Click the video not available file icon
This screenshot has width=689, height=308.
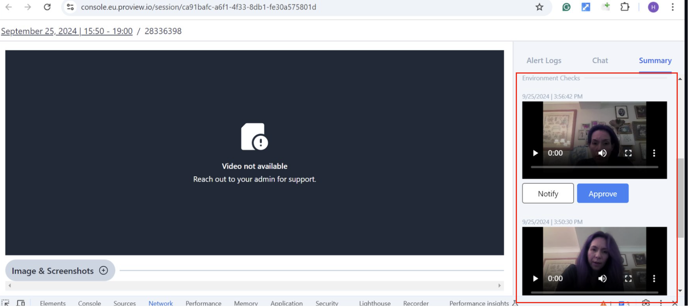(x=254, y=136)
